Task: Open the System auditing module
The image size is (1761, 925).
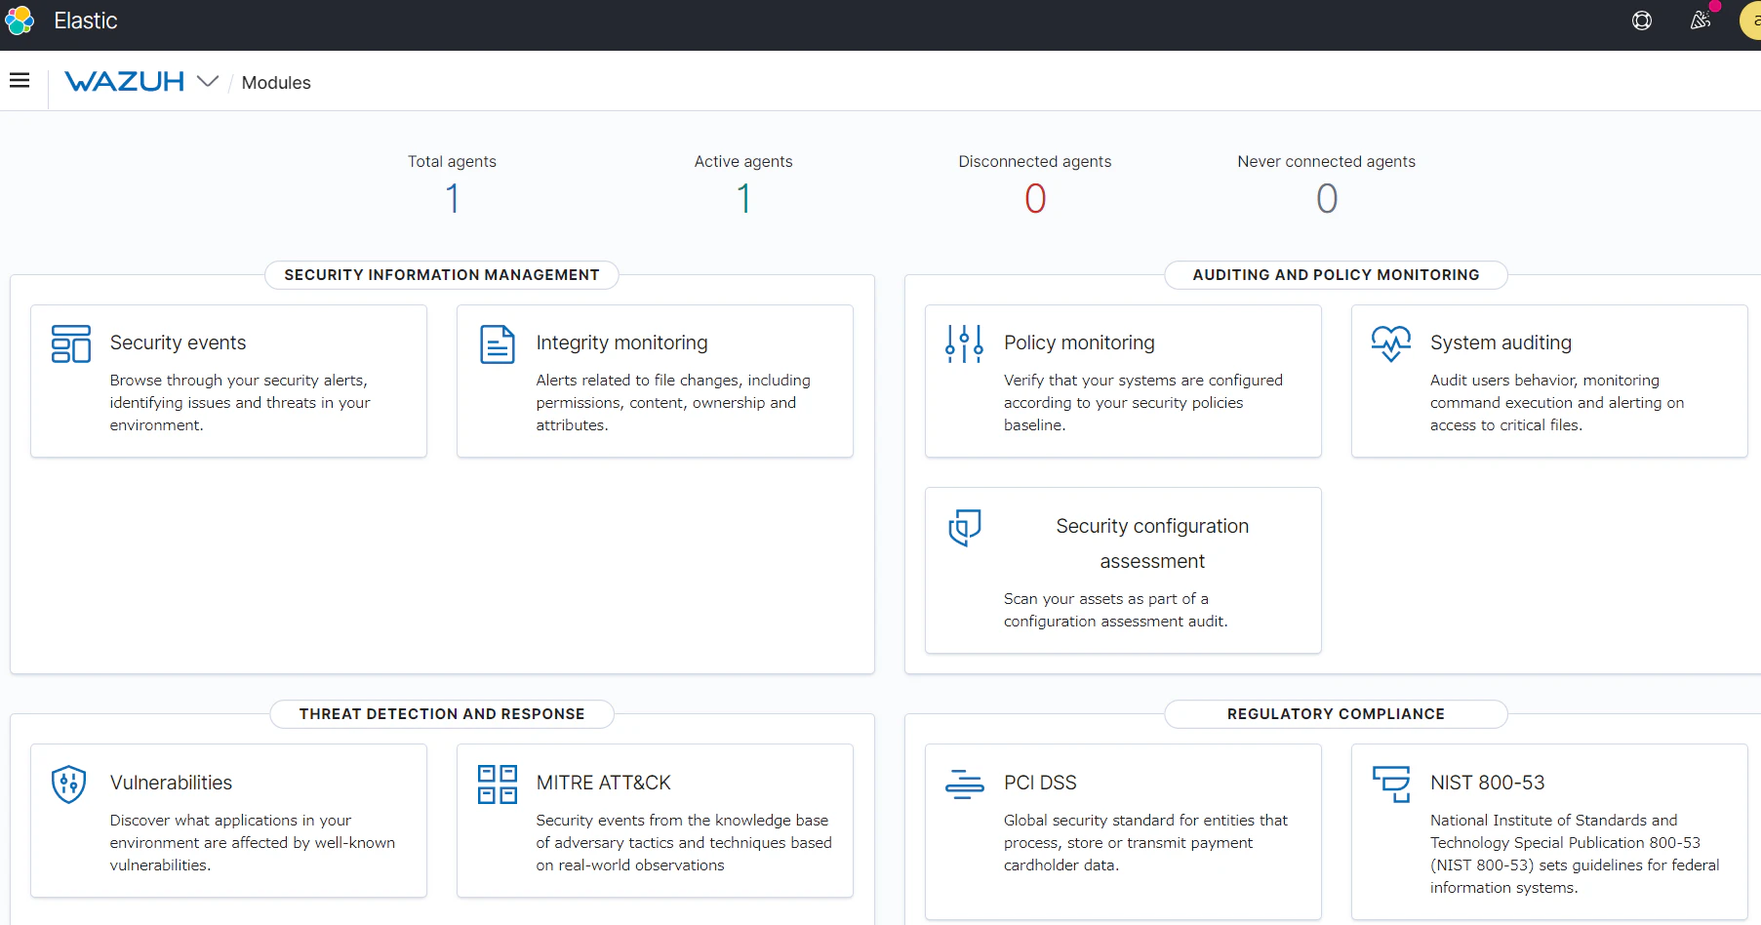Action: 1549,381
